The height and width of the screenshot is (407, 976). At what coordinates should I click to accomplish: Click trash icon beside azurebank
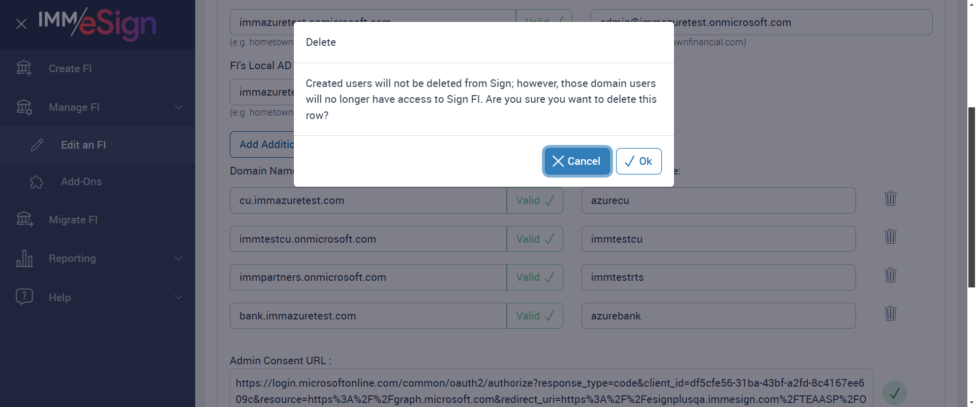click(x=890, y=313)
